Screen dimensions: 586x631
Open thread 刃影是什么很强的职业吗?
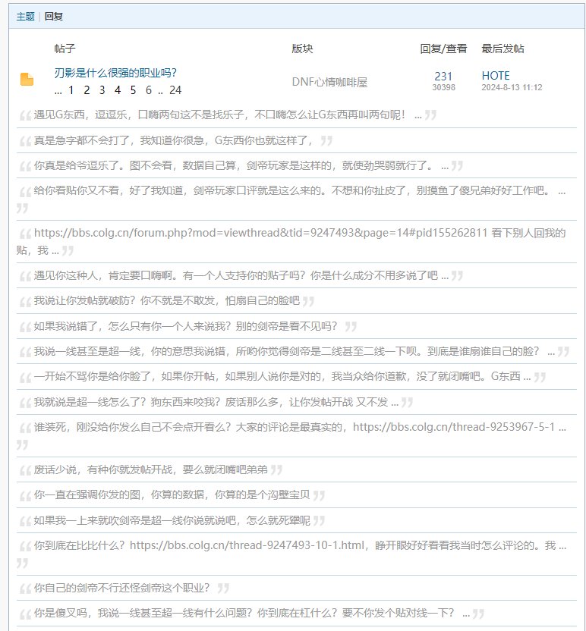[x=115, y=73]
